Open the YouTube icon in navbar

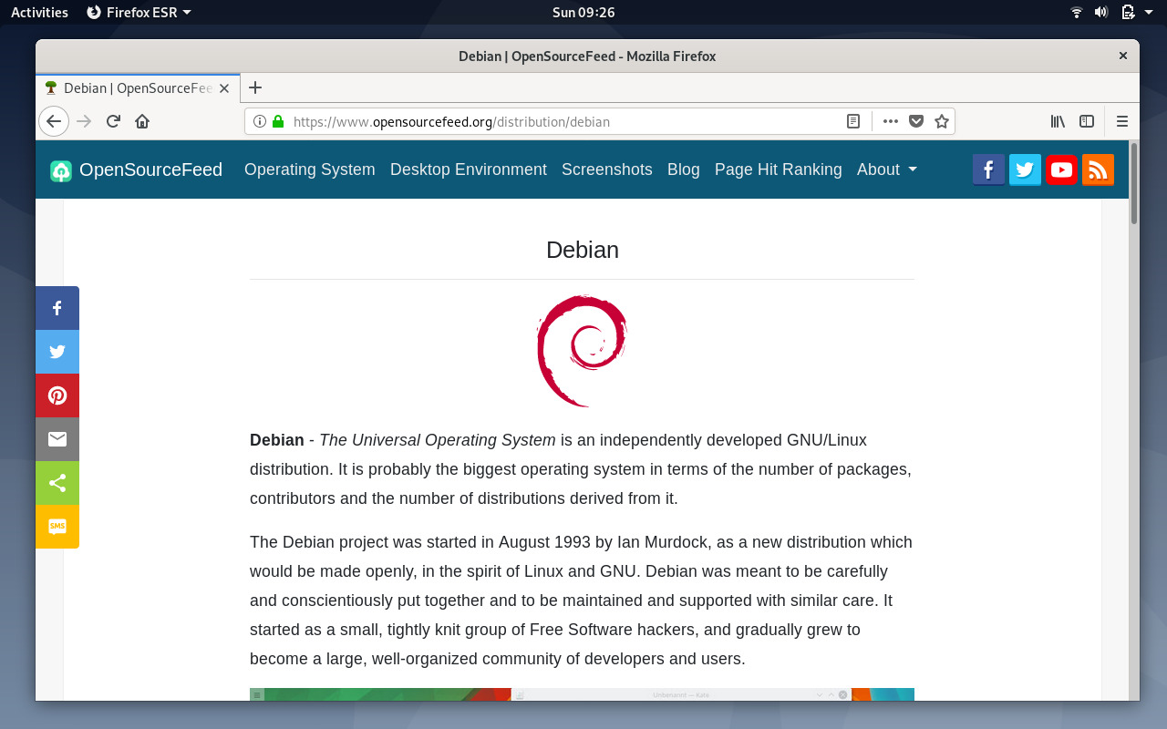coord(1061,169)
